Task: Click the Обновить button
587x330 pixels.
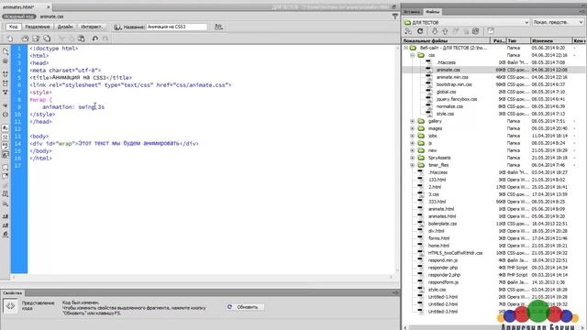Action: click(x=246, y=307)
